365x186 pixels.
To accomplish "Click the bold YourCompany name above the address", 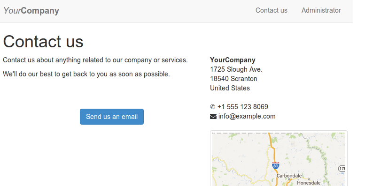I will [233, 60].
